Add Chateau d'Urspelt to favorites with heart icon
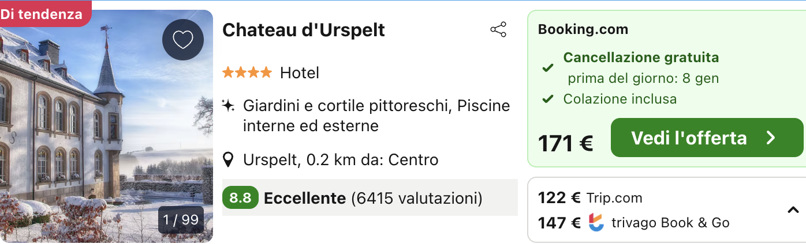Screen dimensions: 806x244 [182, 40]
